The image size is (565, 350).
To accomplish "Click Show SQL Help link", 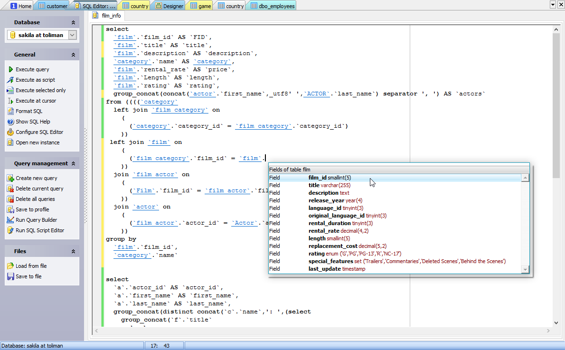I will pyautogui.click(x=33, y=122).
